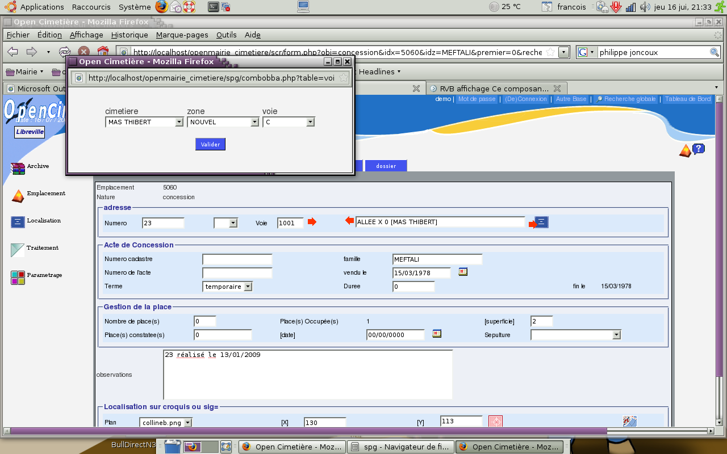Click the lifebuoy help launcher in top panel

(x=189, y=7)
